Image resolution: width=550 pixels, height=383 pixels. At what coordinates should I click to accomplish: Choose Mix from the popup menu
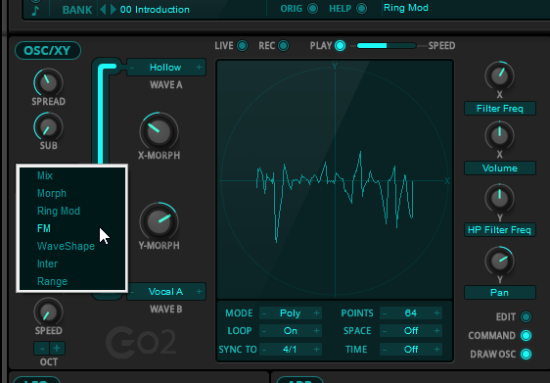[x=72, y=175]
